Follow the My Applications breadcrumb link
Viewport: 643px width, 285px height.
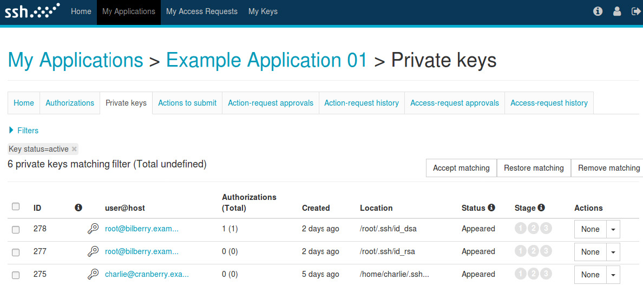coord(75,60)
